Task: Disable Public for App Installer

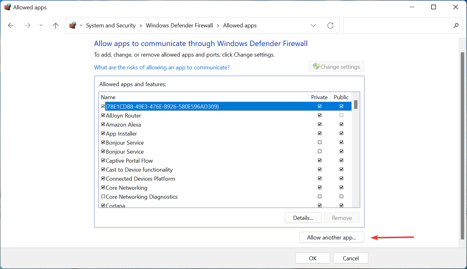Action: click(341, 133)
